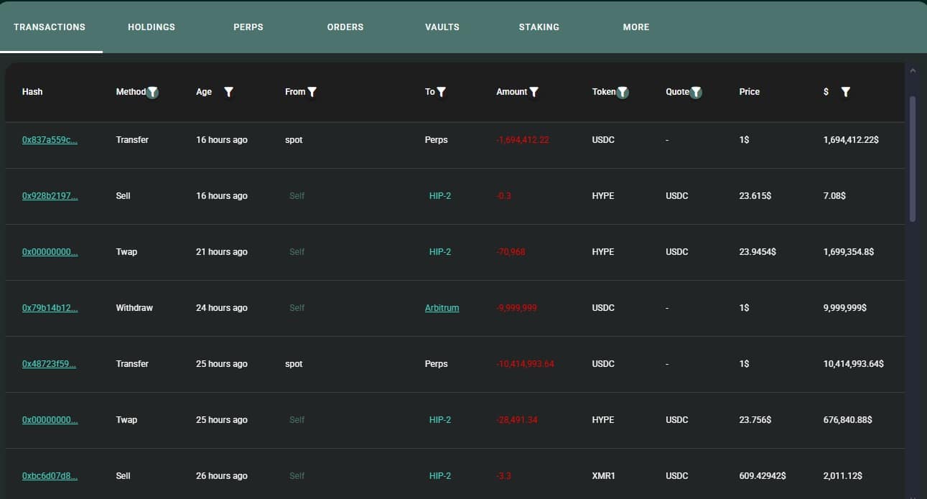
Task: Switch to the PERPS tab
Action: click(248, 27)
